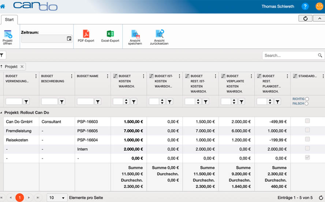Toggle the checked Standard checkbox in last row
This screenshot has height=202, width=325.
(x=307, y=157)
